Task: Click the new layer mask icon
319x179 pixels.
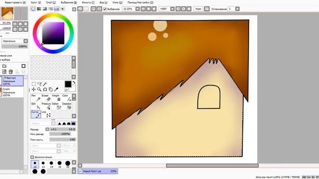Action: 23,66
